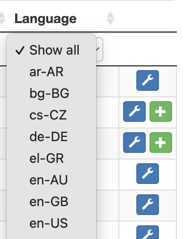Screen dimensions: 183x239
Task: Click the second row's blue wrench icon
Action: click(x=134, y=112)
